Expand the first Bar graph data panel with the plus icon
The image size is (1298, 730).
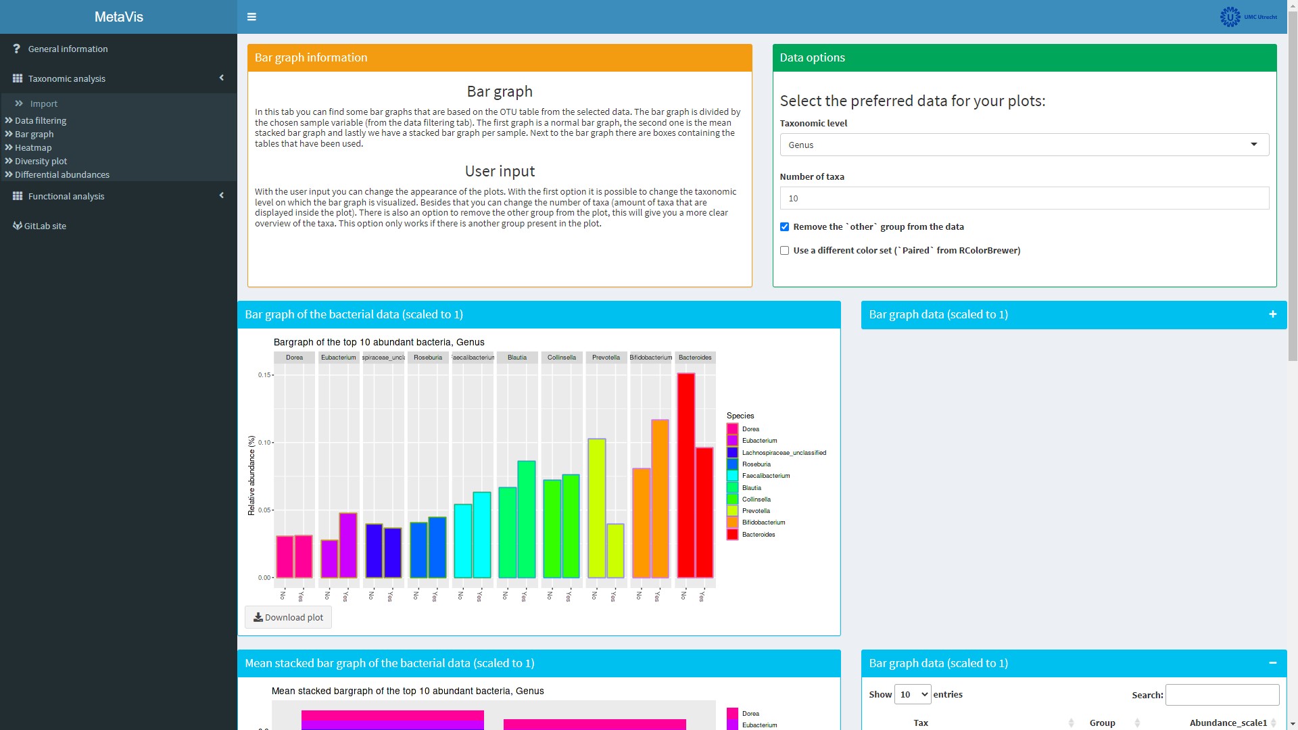click(x=1273, y=314)
